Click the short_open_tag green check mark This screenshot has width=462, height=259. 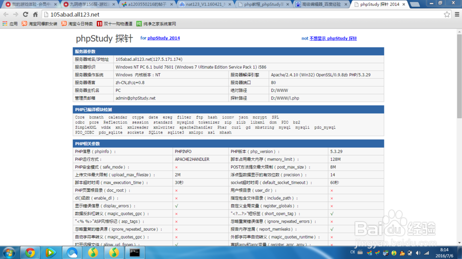pyautogui.click(x=332, y=214)
